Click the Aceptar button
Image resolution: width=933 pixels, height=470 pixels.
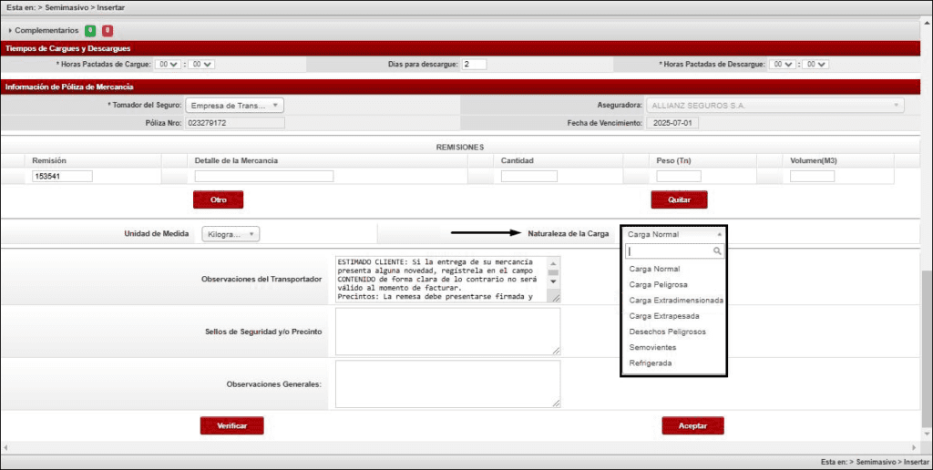point(692,425)
